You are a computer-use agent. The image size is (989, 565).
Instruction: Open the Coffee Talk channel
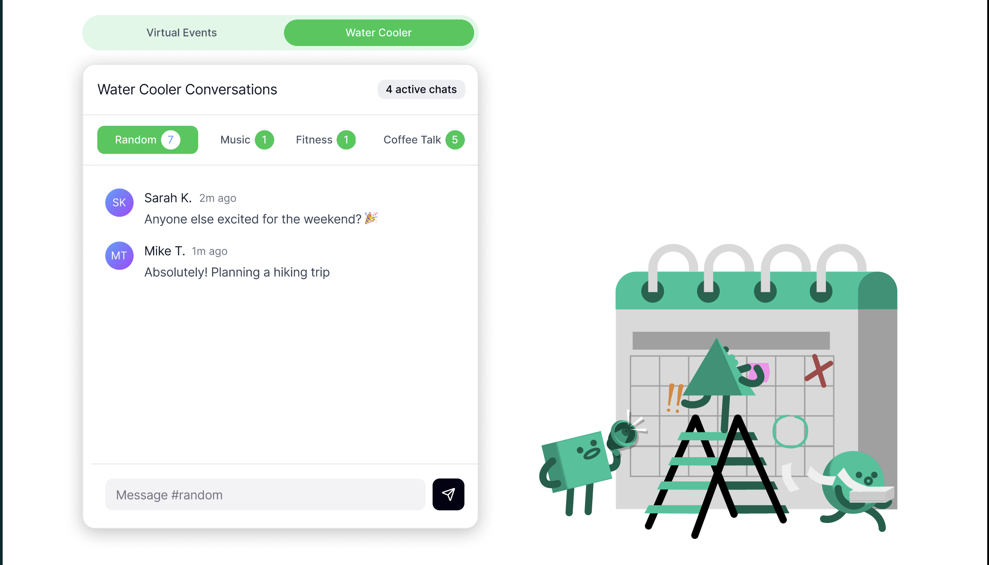coord(424,140)
